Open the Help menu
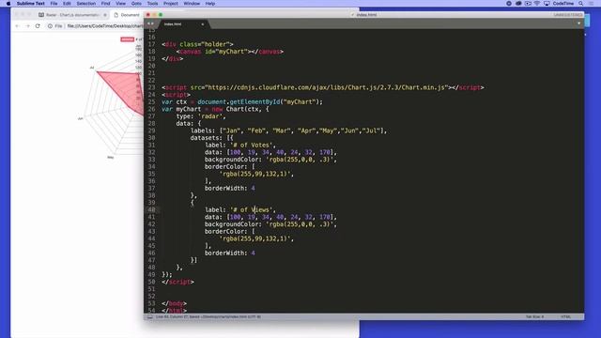Screen dimensions: 601x338 click(x=210, y=4)
